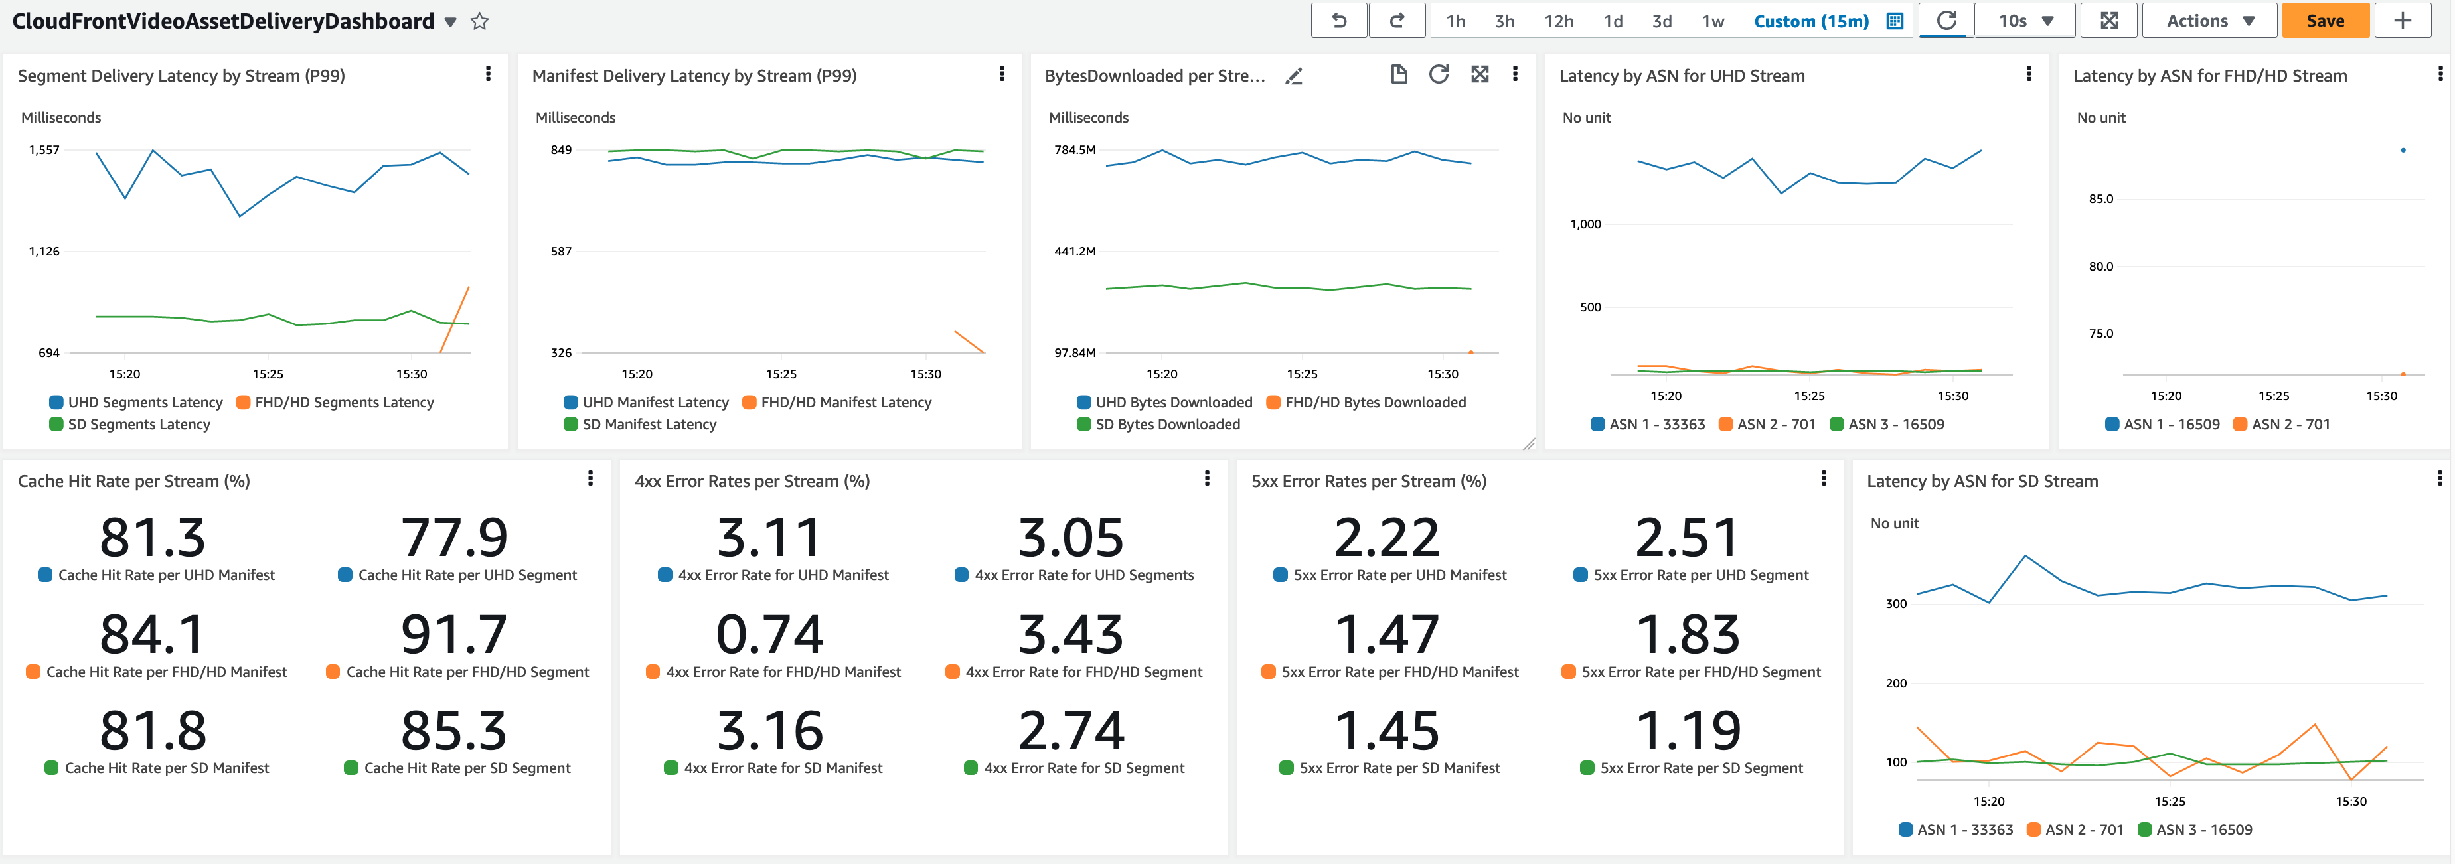Edit the BytesDownloaded widget title via pencil icon
The height and width of the screenshot is (864, 2455).
(1294, 76)
